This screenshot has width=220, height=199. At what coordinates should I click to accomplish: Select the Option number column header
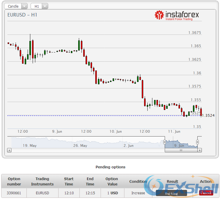(14, 181)
